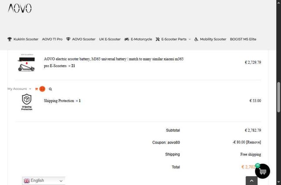Click the Shipping row label
Screen dimensions: 281x185
tap(173, 154)
